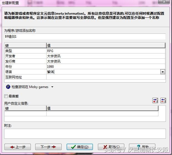Image resolution: width=172 pixels, height=155 pixels.
Task: Enable the 最喜爱 favorite checkbox
Action: tap(6, 96)
